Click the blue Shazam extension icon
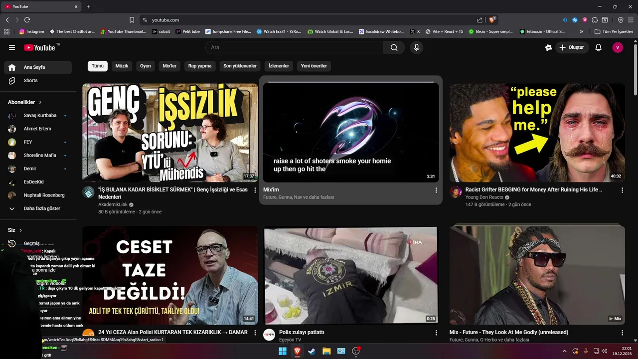Image resolution: width=638 pixels, height=359 pixels. (x=575, y=20)
